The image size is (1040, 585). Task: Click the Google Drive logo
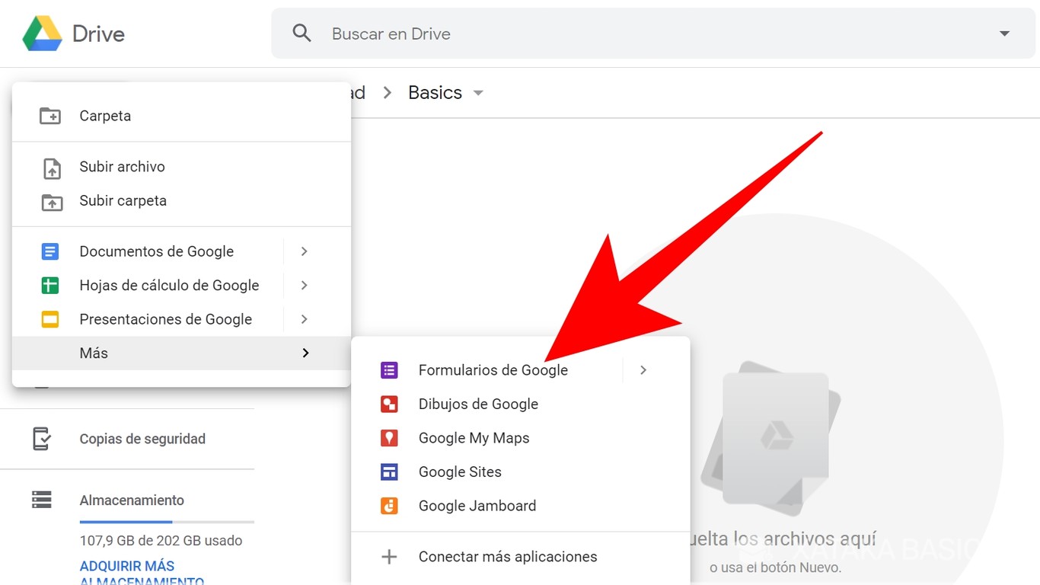tap(43, 34)
